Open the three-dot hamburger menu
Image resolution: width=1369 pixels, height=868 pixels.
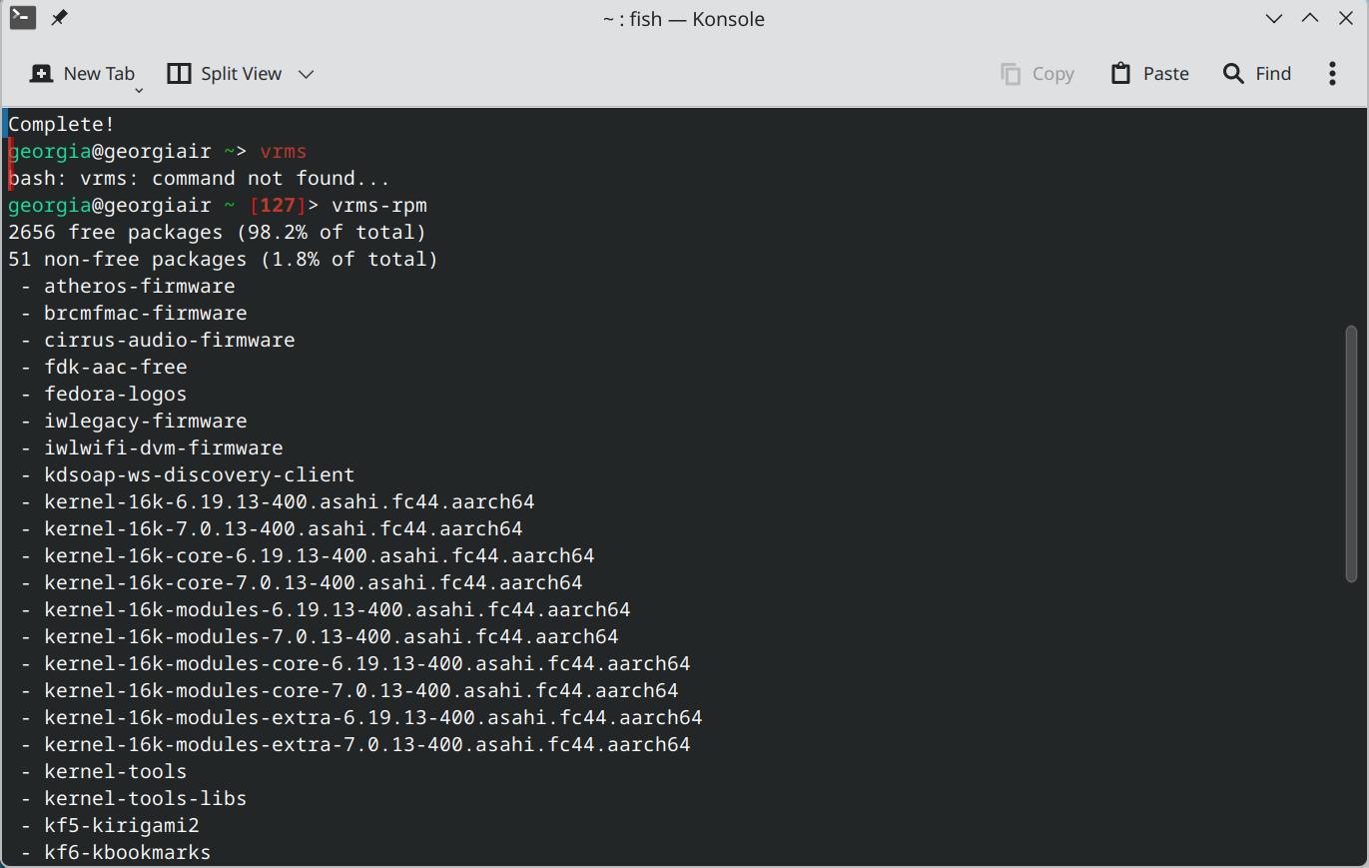[1332, 73]
